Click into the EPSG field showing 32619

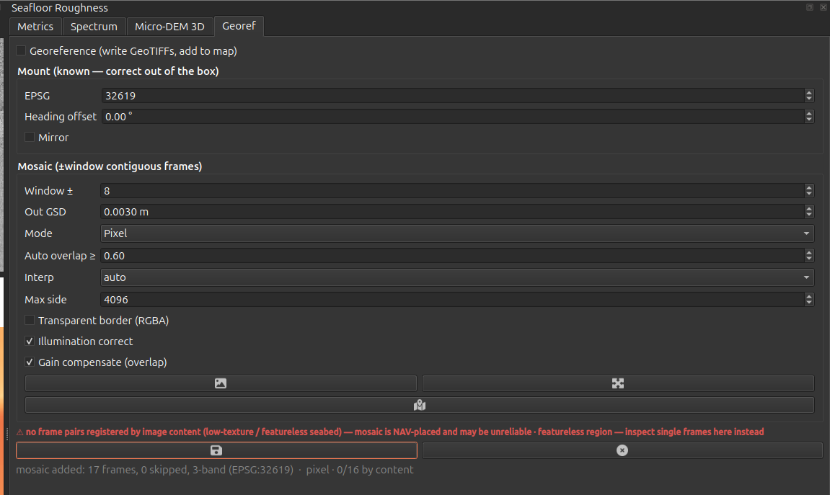[453, 96]
